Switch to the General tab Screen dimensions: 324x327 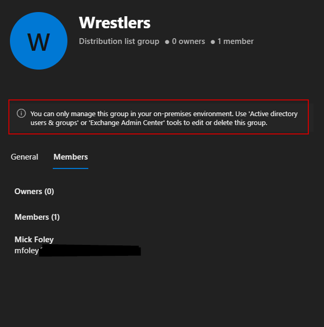(x=25, y=157)
